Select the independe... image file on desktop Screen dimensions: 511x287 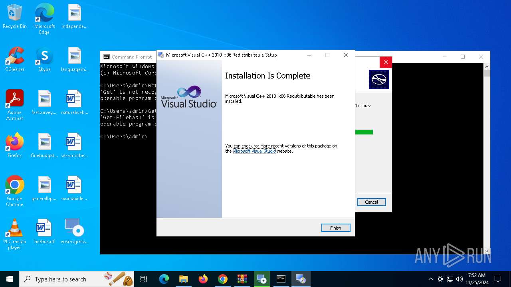coord(74,17)
